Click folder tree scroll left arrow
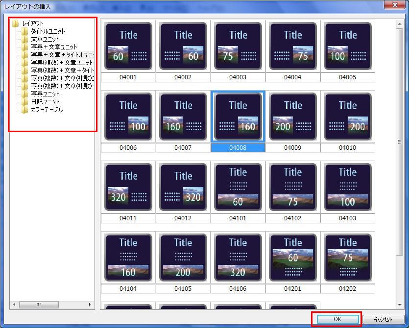Viewport: 409px width, 328px height. (14, 305)
